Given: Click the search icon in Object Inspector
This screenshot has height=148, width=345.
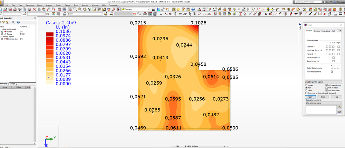Looking at the screenshot, I should point(13,22).
